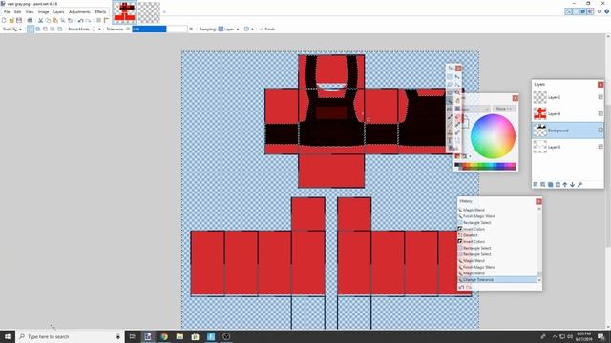Open the selection clipping mode dropdown
611x343 pixels.
coord(248,30)
